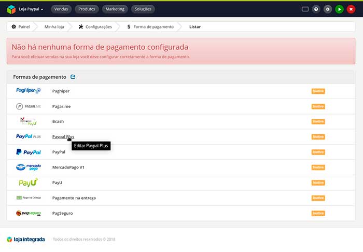363x252 pixels.
Task: Click Inativo badge for Pagamento na entrega
Action: (318, 198)
